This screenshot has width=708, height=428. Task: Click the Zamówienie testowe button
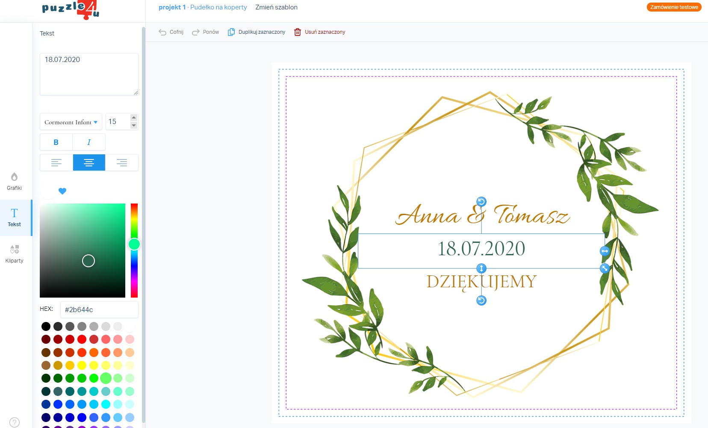pos(674,7)
